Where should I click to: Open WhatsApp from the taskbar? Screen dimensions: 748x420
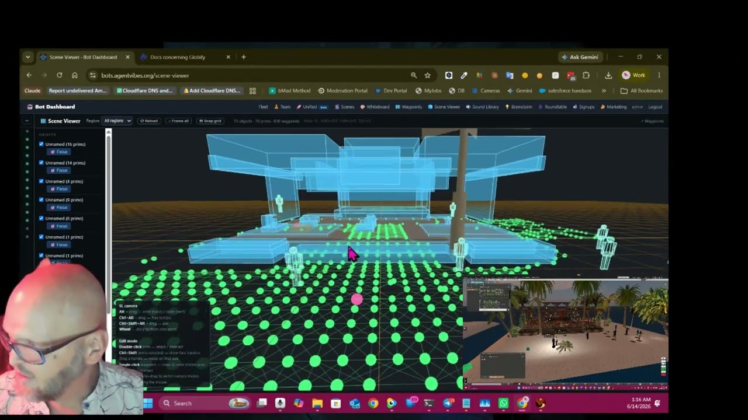tap(503, 403)
